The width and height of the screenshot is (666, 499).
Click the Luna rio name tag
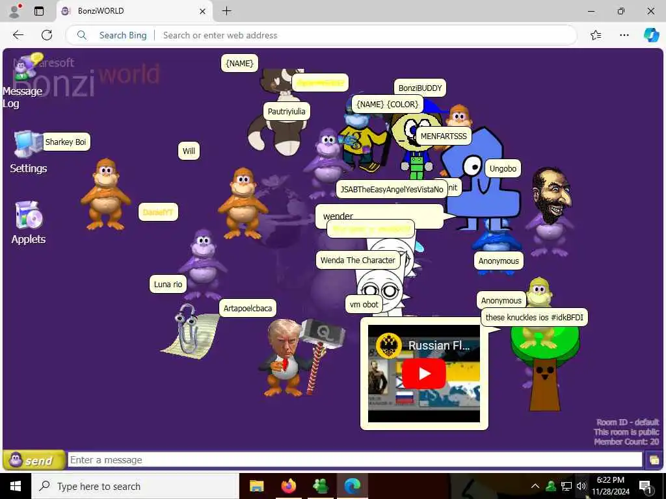pyautogui.click(x=168, y=285)
